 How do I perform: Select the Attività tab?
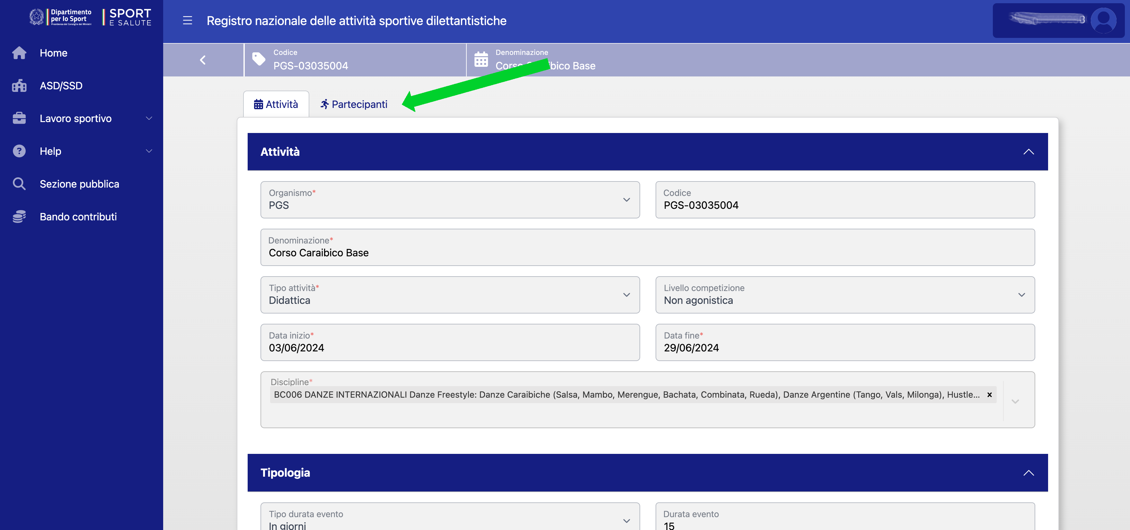(x=276, y=104)
